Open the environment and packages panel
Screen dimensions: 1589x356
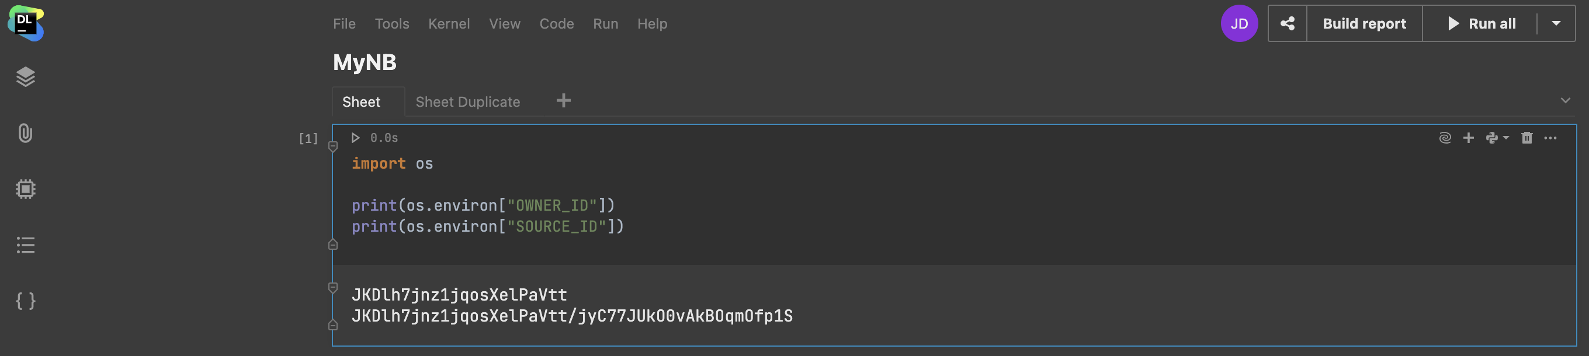(x=25, y=189)
